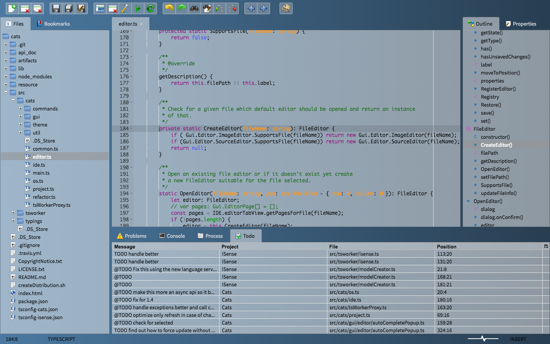Undo with the yellow arrow icon
The image size is (550, 344).
click(169, 8)
